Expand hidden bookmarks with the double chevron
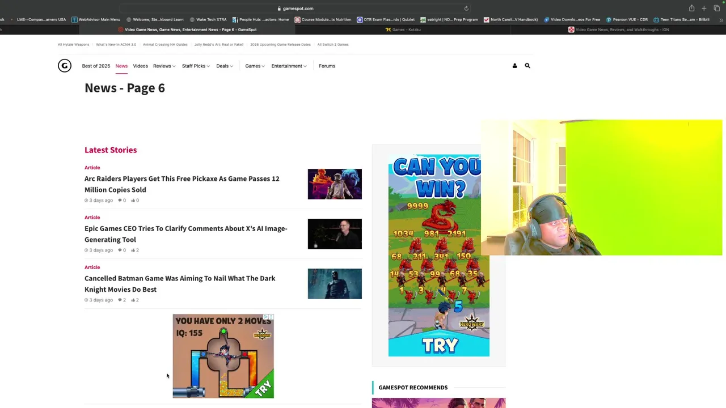The height and width of the screenshot is (408, 726). tap(721, 20)
